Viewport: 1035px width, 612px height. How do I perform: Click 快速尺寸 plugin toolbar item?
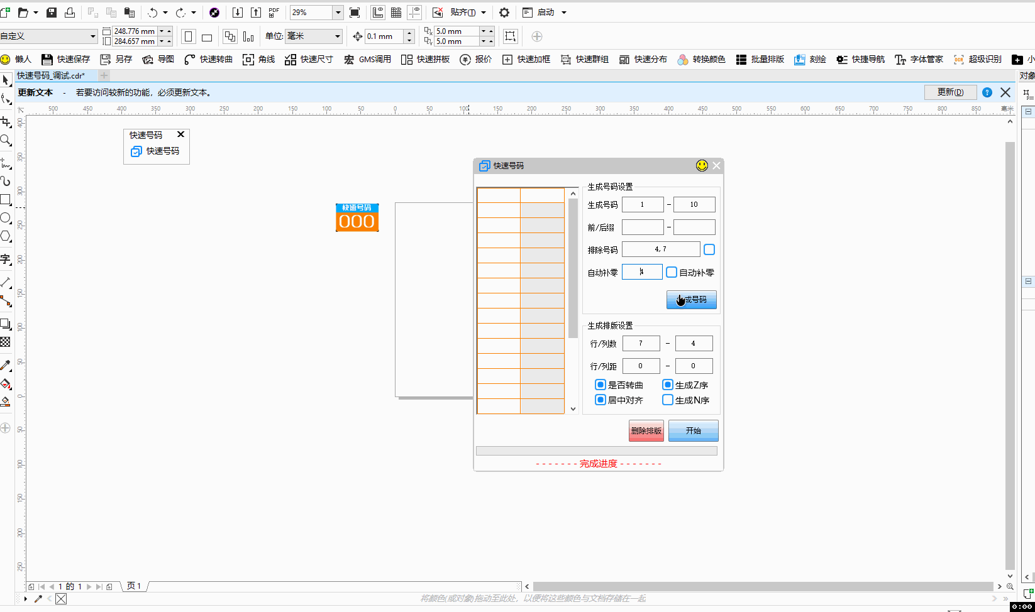tap(309, 59)
